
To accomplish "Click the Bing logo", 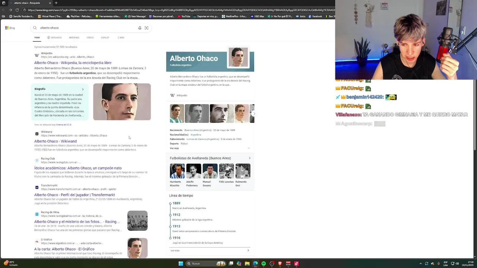I will (10, 28).
